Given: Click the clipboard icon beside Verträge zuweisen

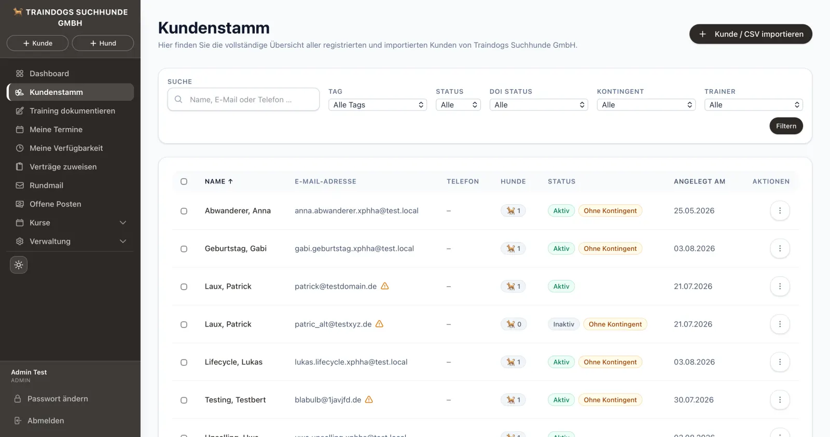Looking at the screenshot, I should [20, 167].
